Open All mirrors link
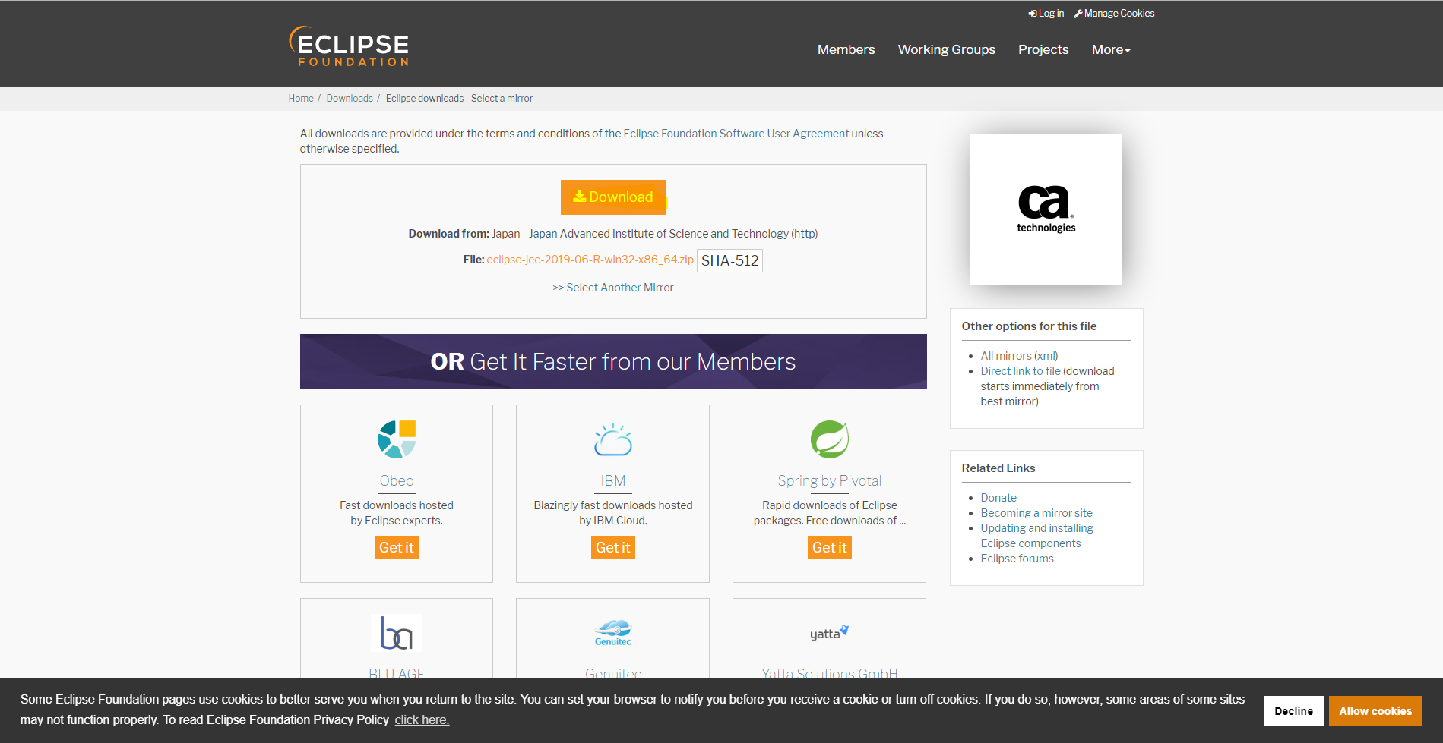The image size is (1443, 743). [1006, 356]
